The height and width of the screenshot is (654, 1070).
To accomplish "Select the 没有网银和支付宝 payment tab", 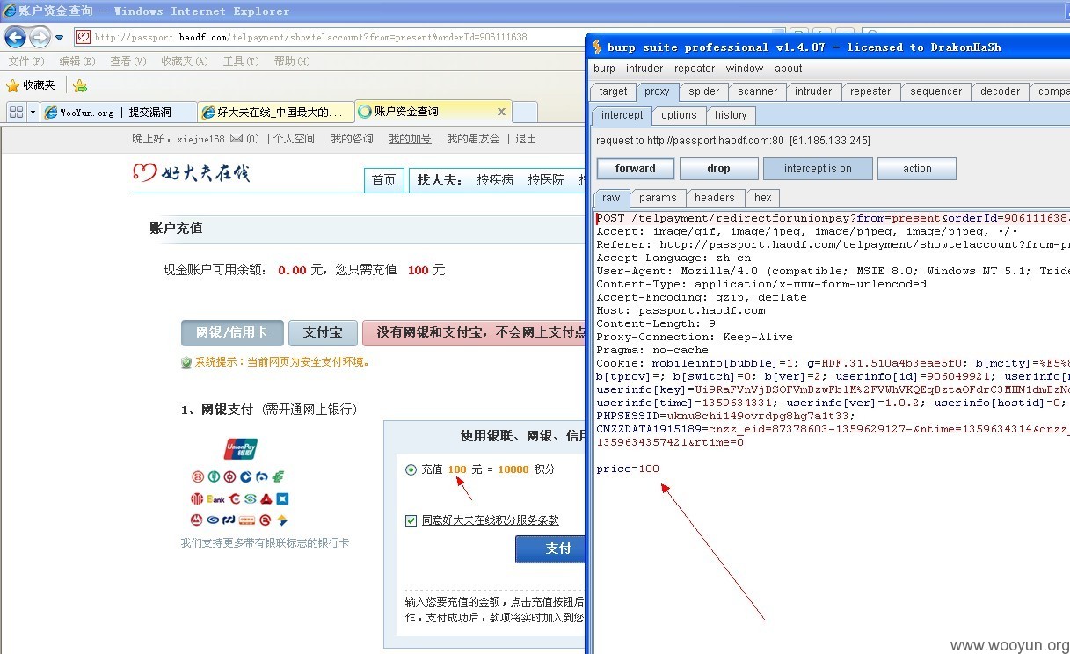I will 475,332.
